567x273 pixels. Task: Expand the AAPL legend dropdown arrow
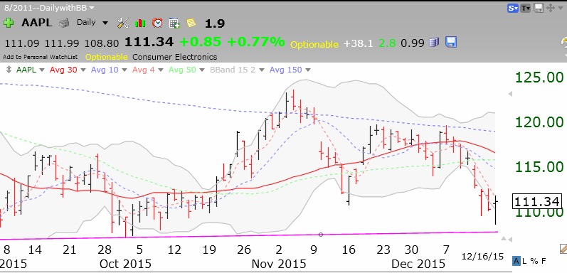41,70
